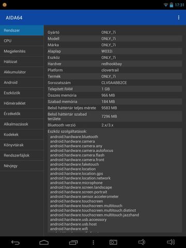The image size is (186, 248).
Task: Open the Android section in sidebar
Action: click(22, 83)
